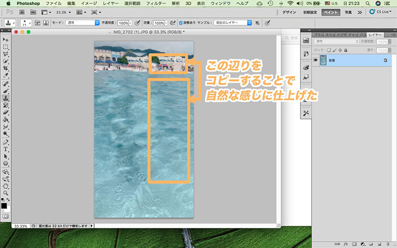Select the 3D Camera Orbit tool

(x=6, y=179)
